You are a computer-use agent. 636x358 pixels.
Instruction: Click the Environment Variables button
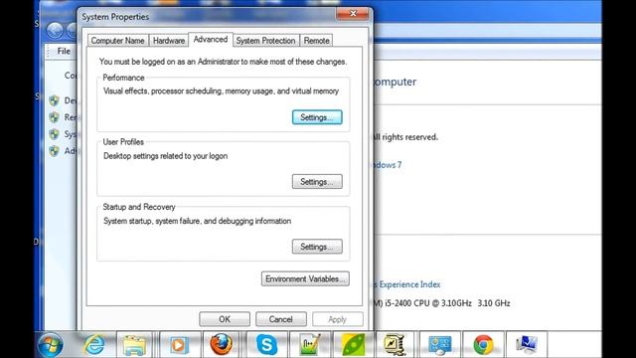(305, 278)
